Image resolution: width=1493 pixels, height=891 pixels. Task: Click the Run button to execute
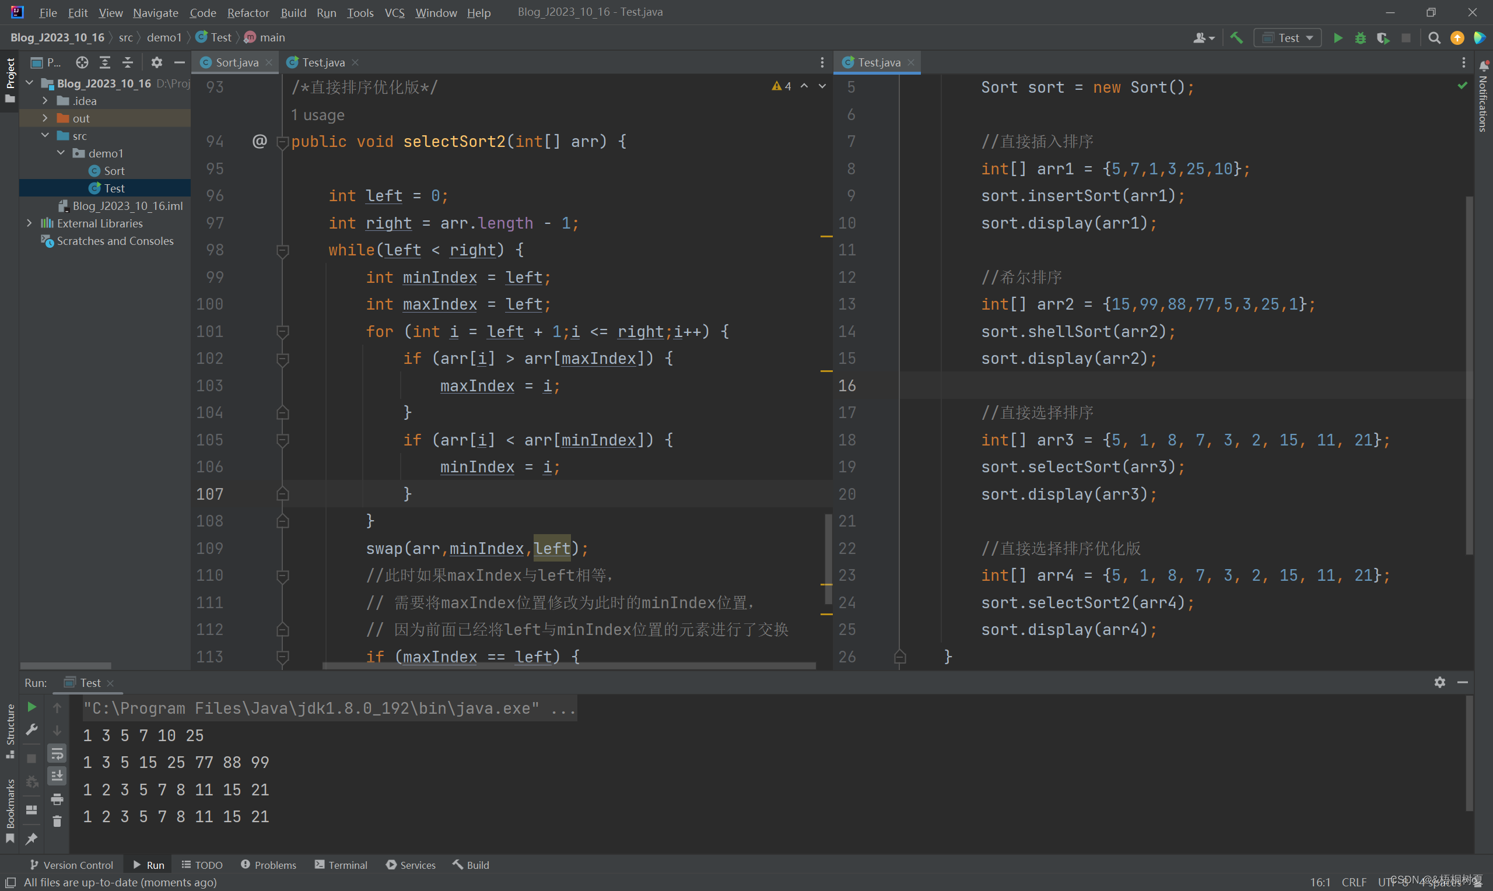coord(1338,38)
